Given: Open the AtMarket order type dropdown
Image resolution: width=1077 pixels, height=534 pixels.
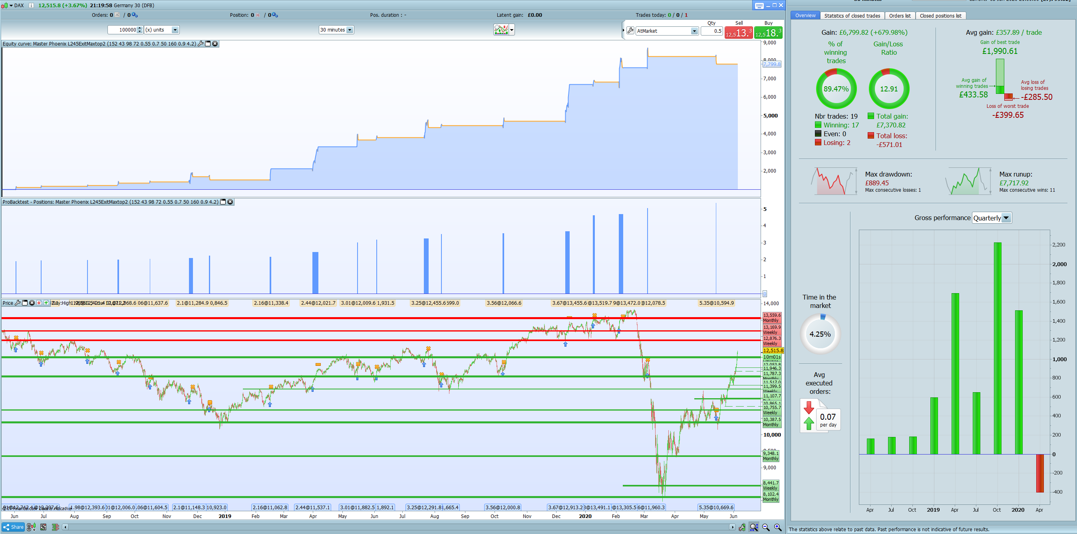Looking at the screenshot, I should coord(694,31).
